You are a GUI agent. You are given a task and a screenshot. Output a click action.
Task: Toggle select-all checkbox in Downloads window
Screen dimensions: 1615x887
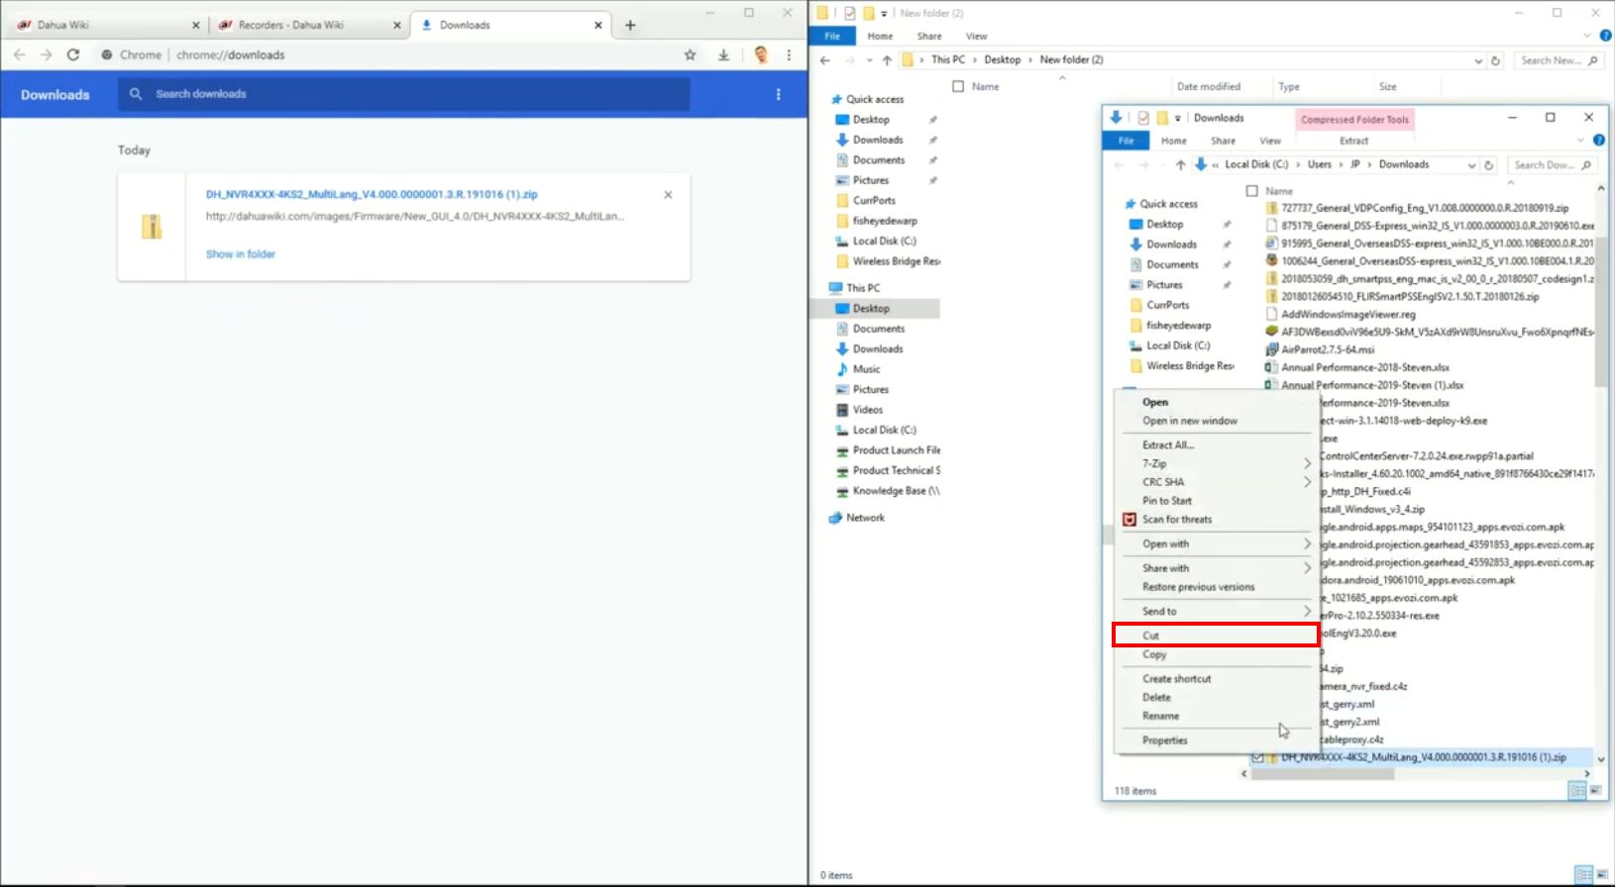point(1251,191)
